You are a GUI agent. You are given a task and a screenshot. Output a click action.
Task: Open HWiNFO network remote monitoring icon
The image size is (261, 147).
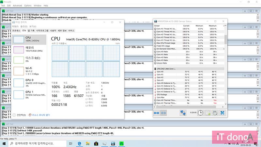click(x=183, y=113)
